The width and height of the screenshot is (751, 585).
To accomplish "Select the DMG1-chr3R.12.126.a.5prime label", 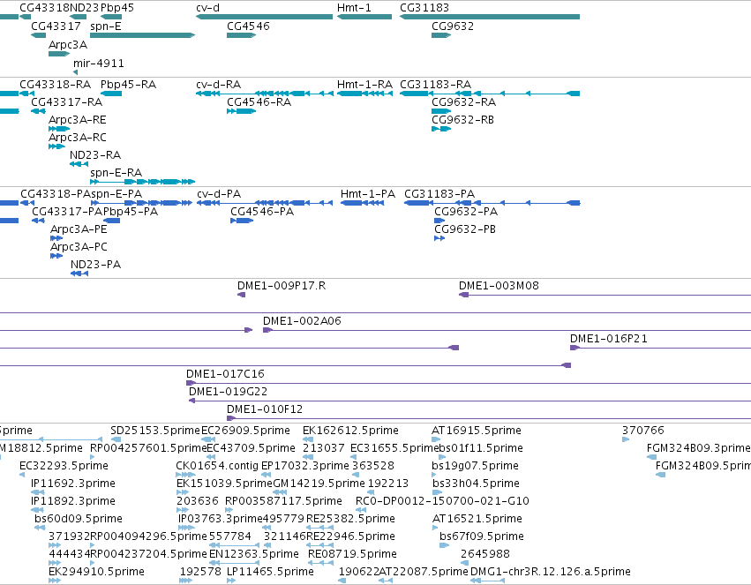I will click(551, 572).
